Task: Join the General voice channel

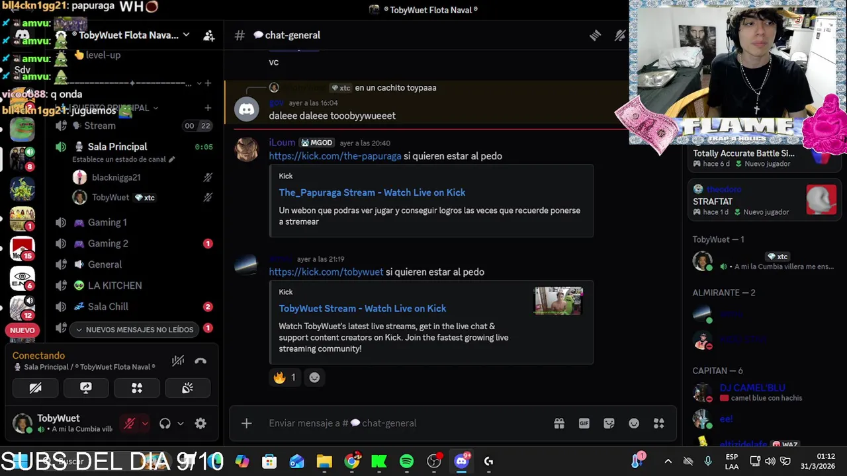Action: pos(133,265)
